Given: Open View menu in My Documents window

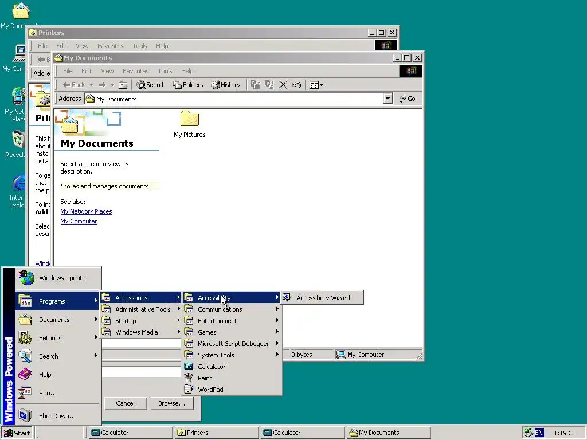Looking at the screenshot, I should (x=107, y=71).
